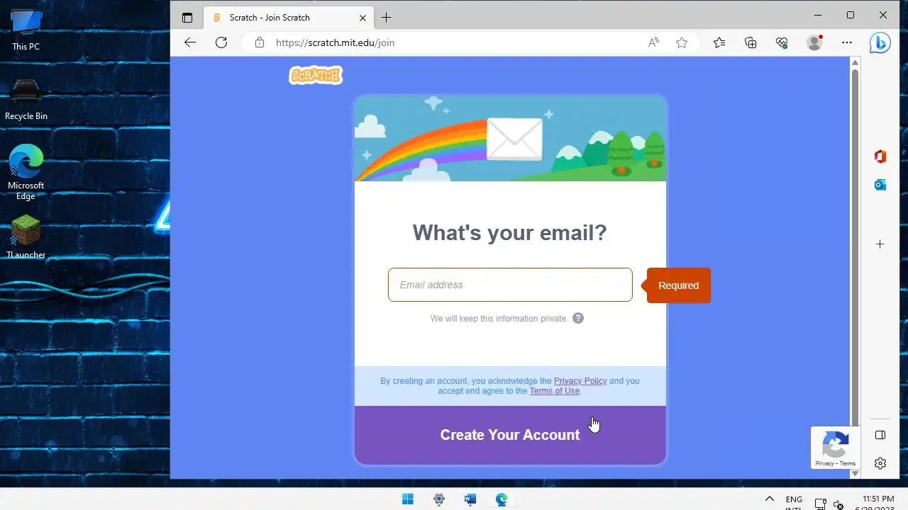Viewport: 908px width, 510px height.
Task: Click the network and volume tray icons
Action: (829, 504)
